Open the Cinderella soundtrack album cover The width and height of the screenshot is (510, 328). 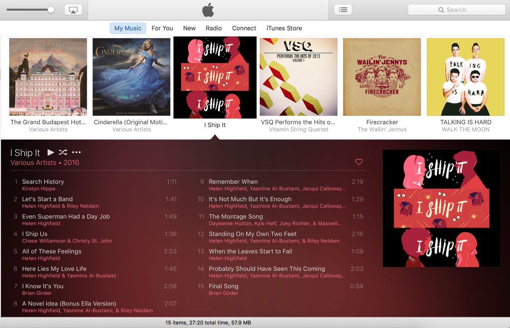(132, 77)
